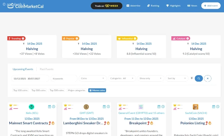Switch to the Past Events tab
This screenshot has height=136, width=224.
(x=46, y=69)
